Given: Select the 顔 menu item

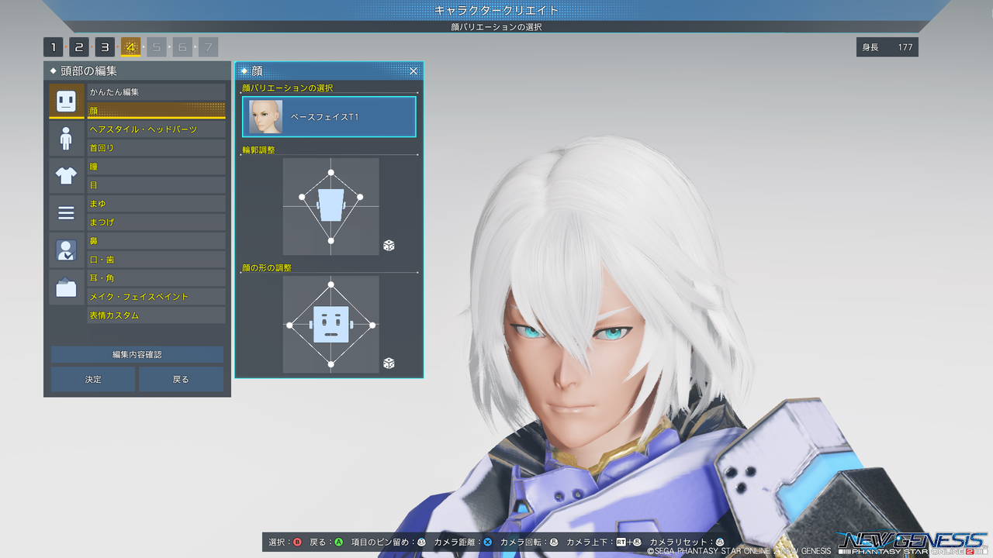Looking at the screenshot, I should tap(156, 111).
